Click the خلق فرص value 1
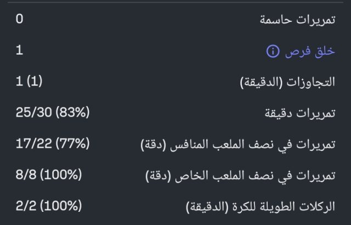This screenshot has width=351, height=225. pos(20,51)
